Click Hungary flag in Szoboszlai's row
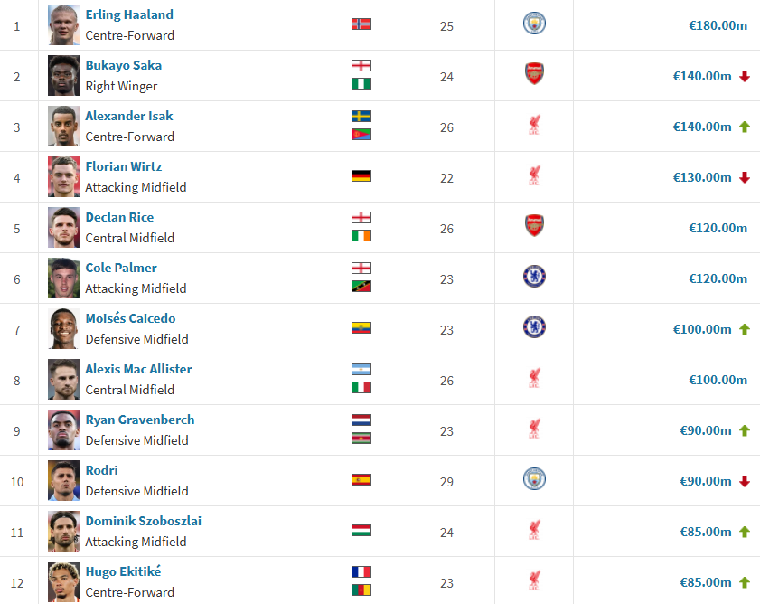The image size is (760, 604). coord(361,531)
